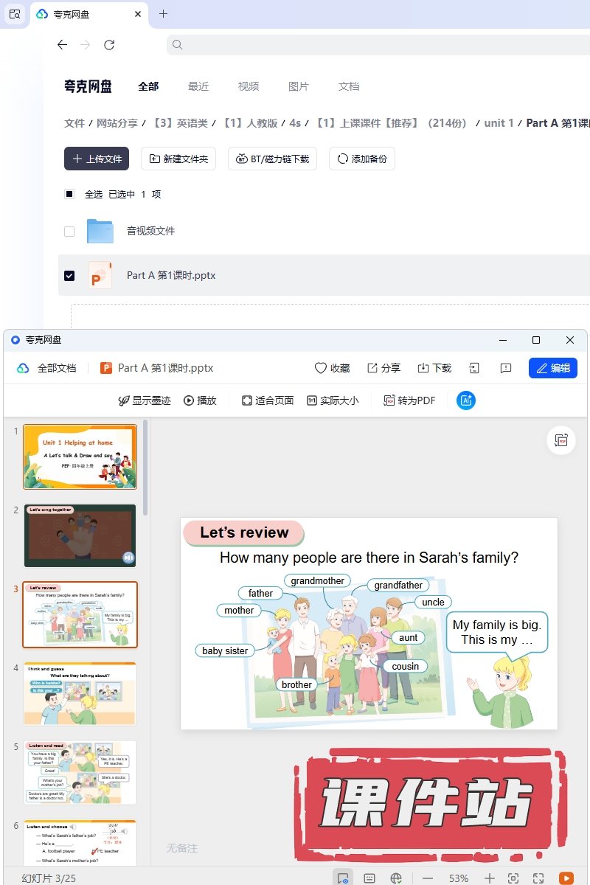Zoom in with the plus icon

(489, 878)
